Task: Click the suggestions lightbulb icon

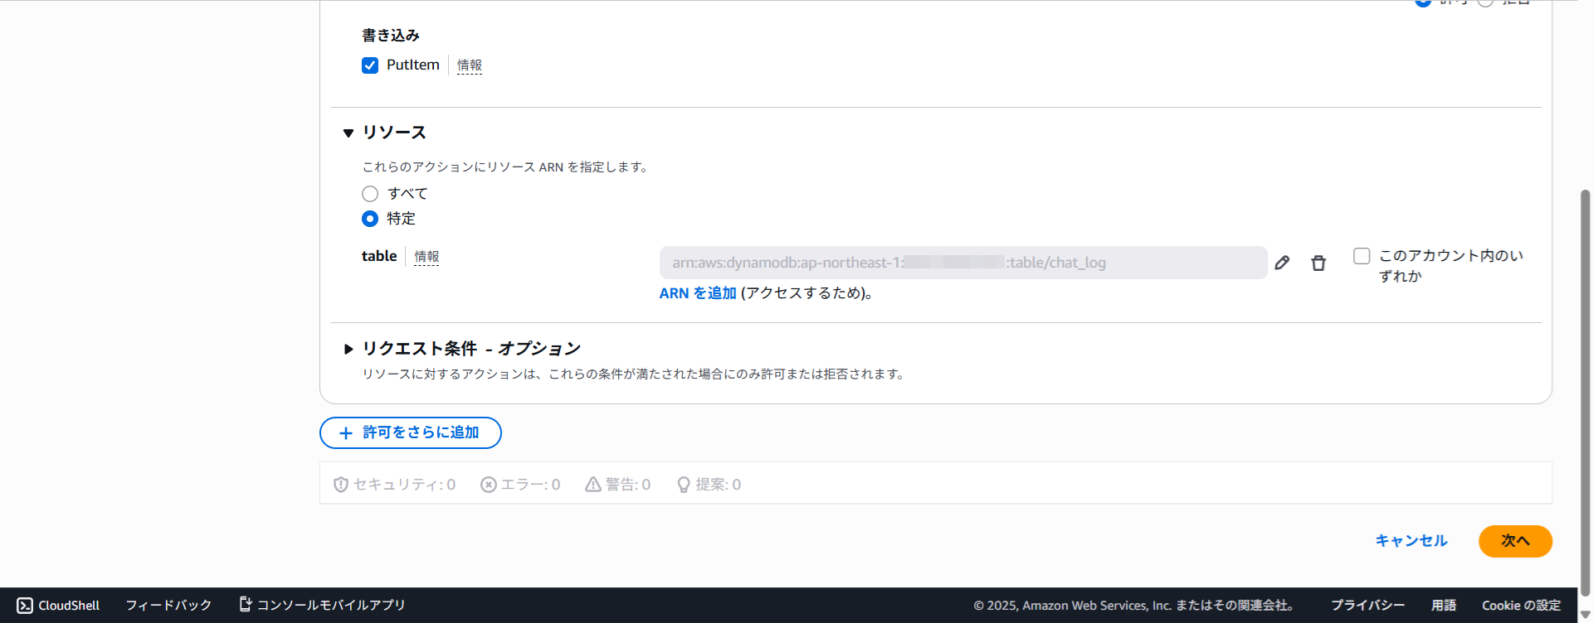Action: (x=684, y=485)
